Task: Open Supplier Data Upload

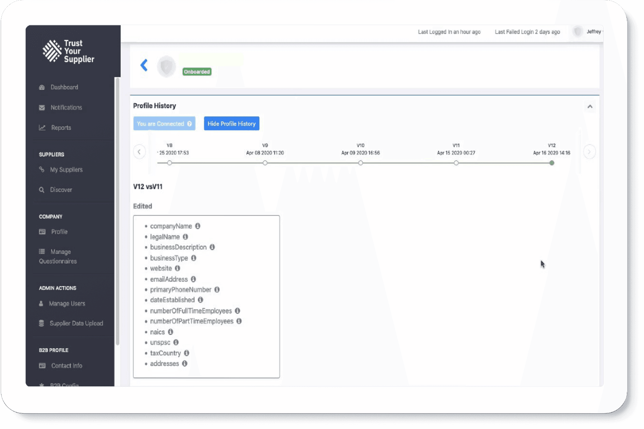Action: coord(71,323)
